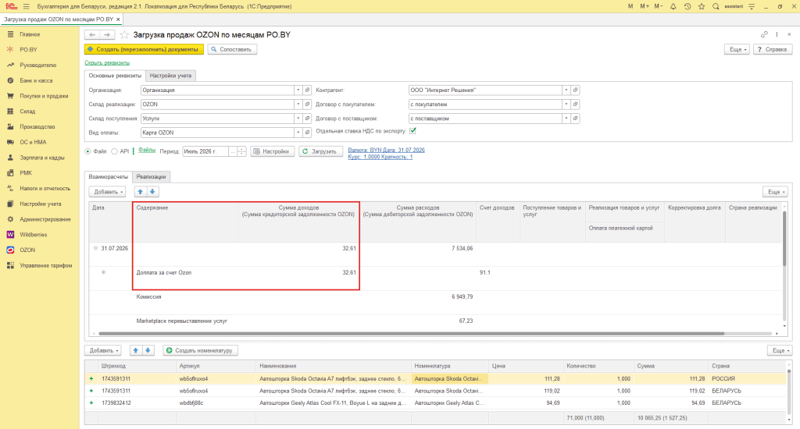
Task: Open the Руководителю sidebar section
Action: tap(37, 66)
